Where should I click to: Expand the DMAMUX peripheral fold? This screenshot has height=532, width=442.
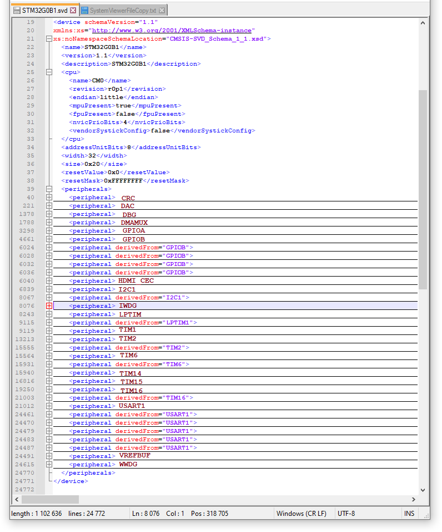tap(49, 223)
